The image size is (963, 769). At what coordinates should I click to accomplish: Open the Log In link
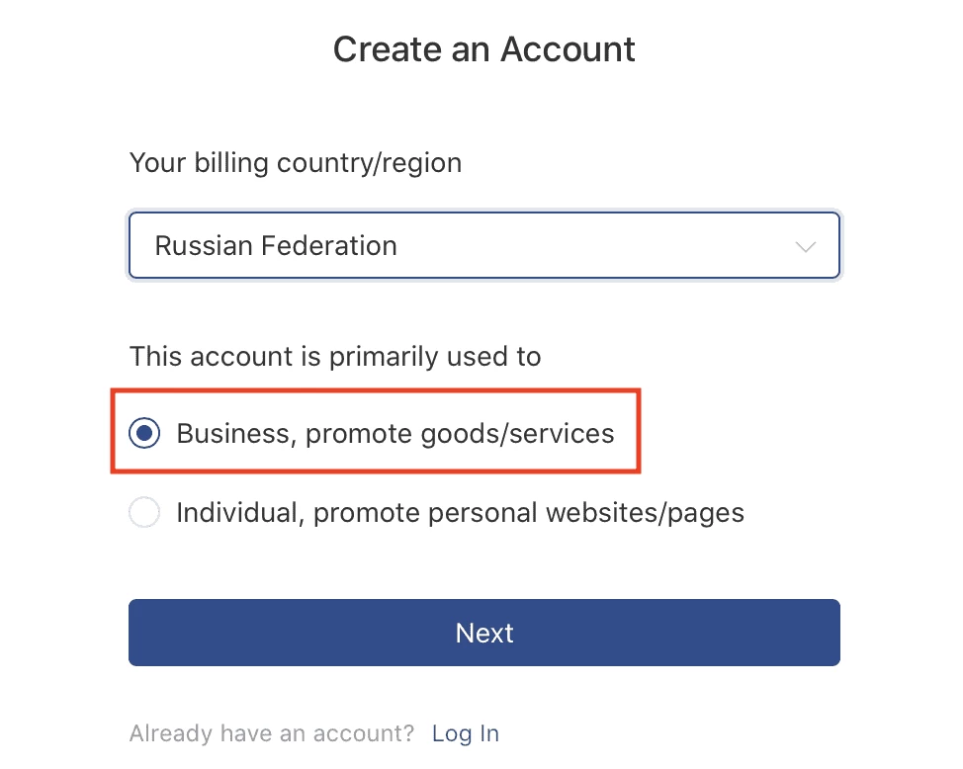(x=466, y=733)
